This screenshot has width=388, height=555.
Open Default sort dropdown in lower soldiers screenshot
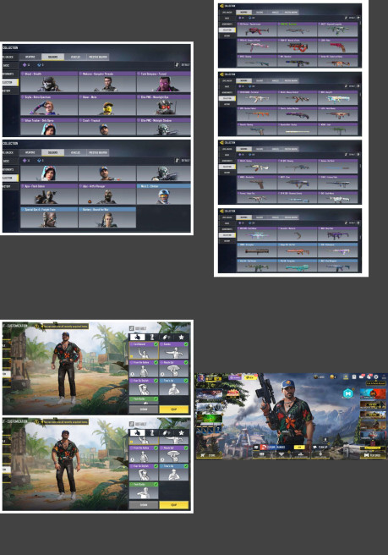[183, 161]
